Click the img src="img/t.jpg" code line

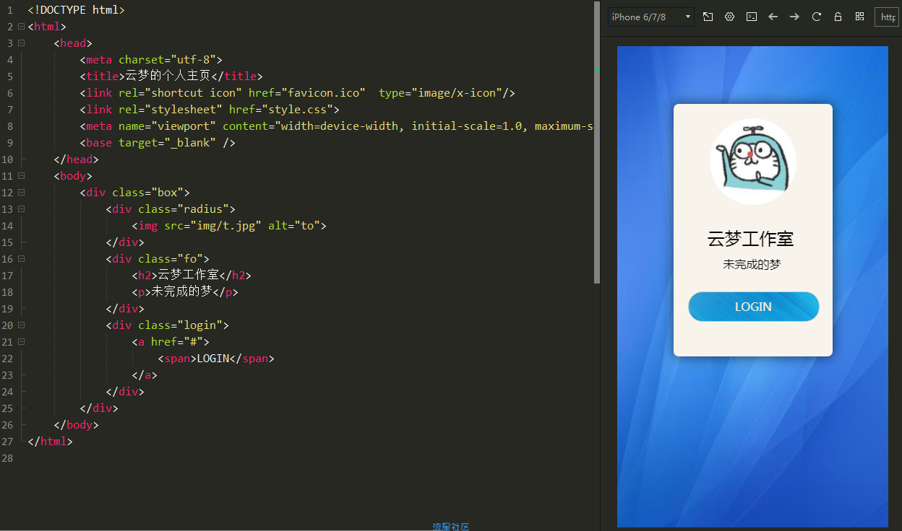pyautogui.click(x=229, y=226)
